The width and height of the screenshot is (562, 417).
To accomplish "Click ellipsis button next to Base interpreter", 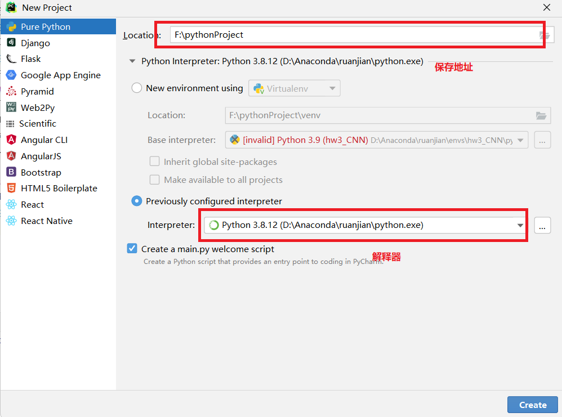I will 542,140.
